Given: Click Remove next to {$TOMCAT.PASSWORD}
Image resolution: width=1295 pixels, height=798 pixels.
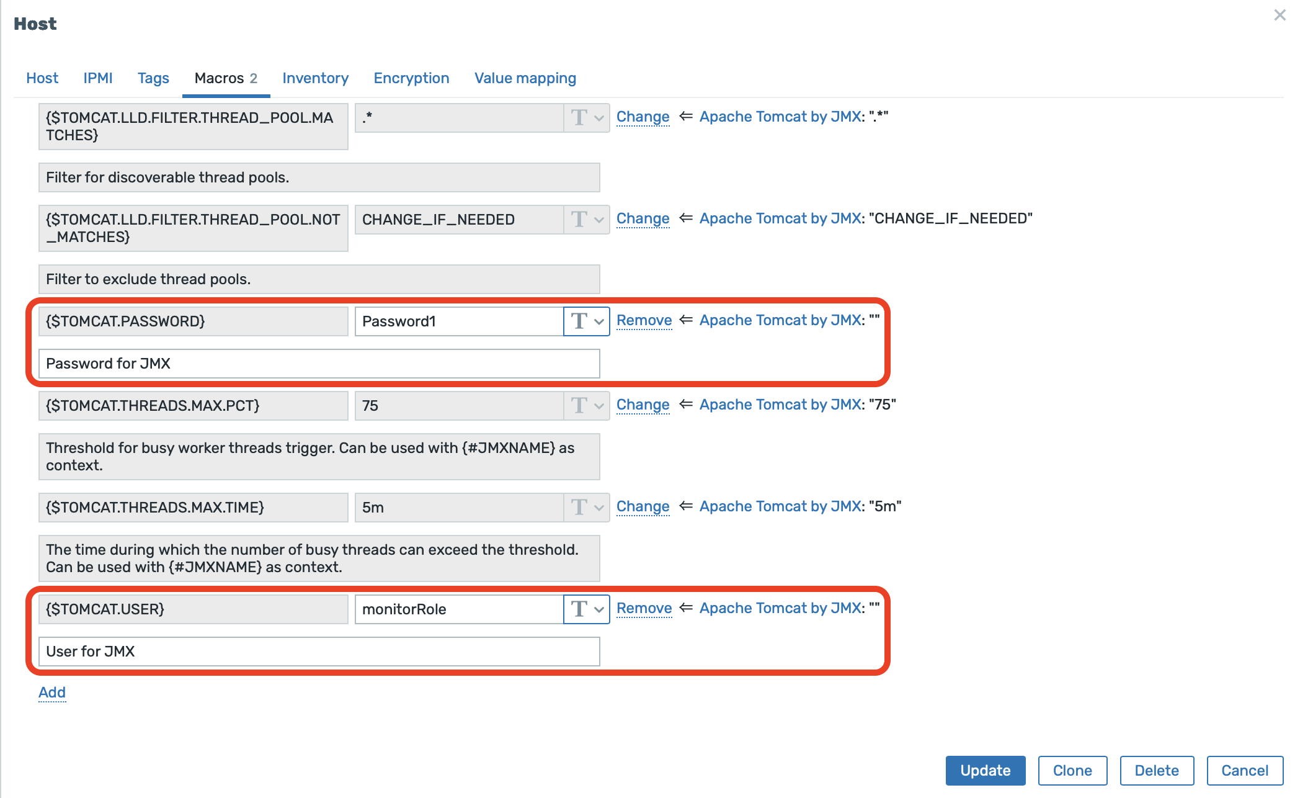Looking at the screenshot, I should (x=644, y=320).
